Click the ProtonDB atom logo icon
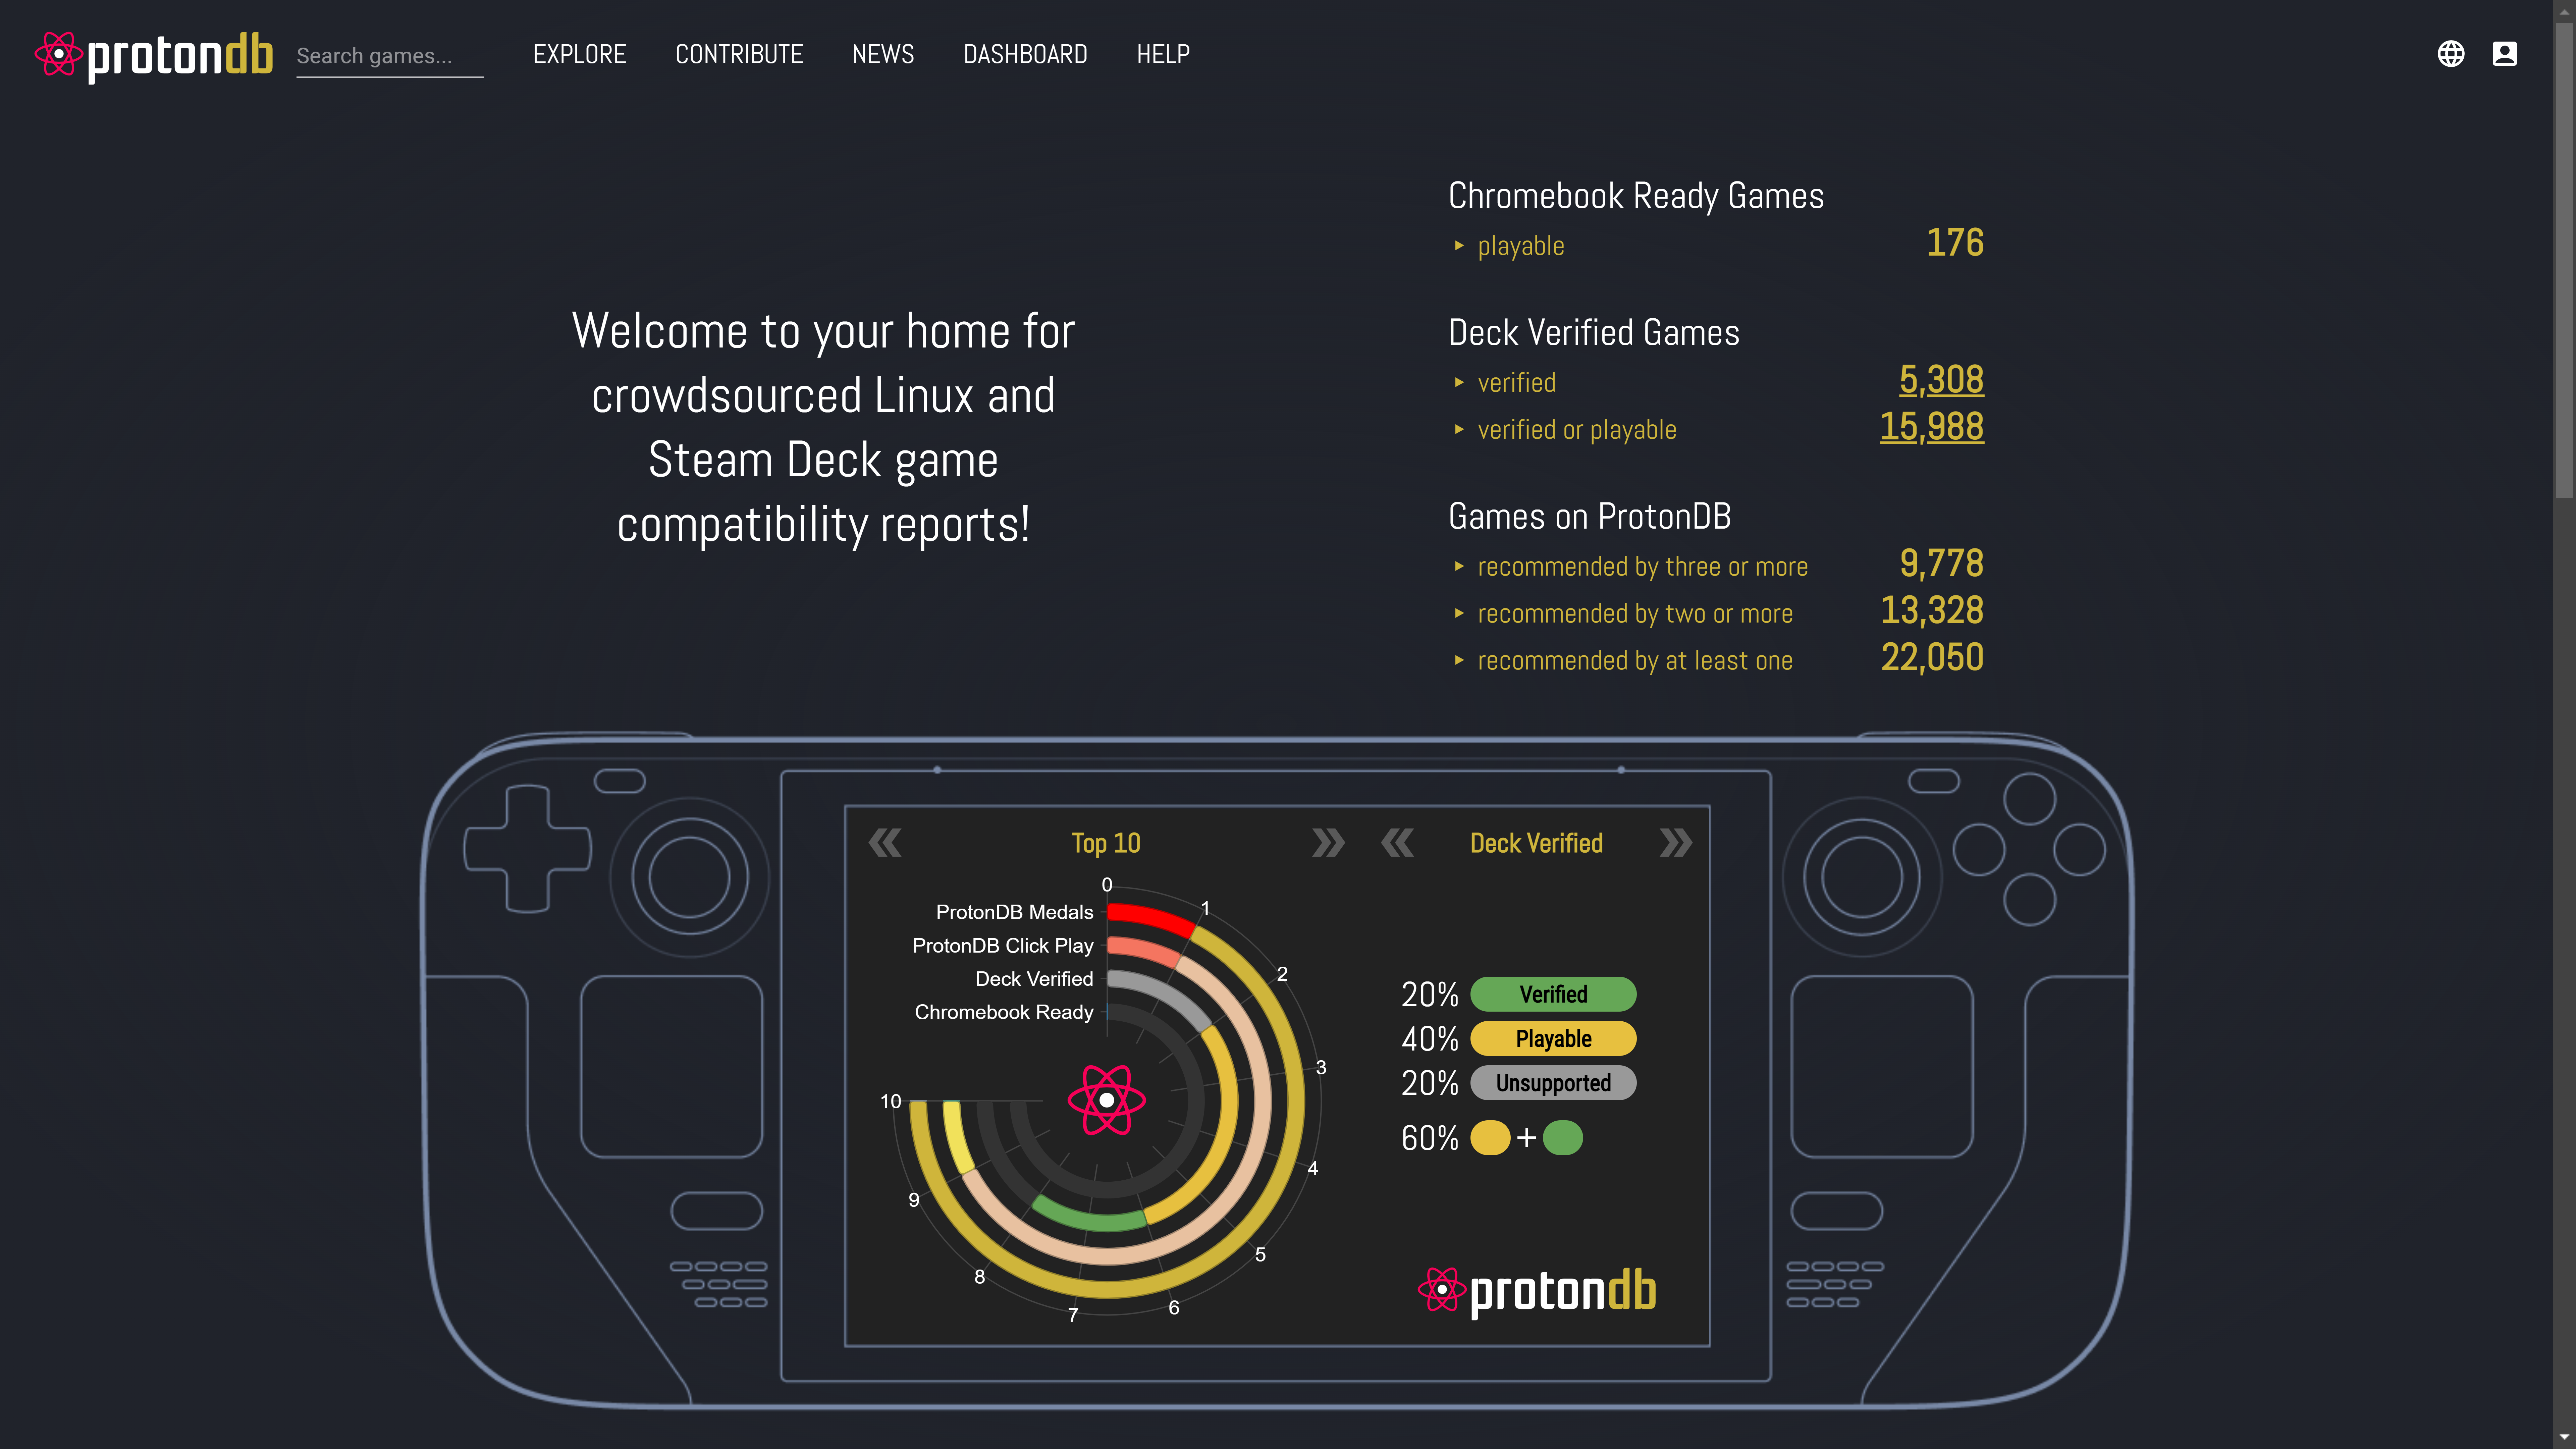The image size is (2576, 1449). pos(58,53)
